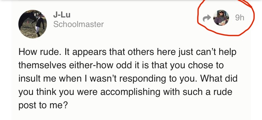This screenshot has height=120, width=262.
Task: Click the final line "post to me?"
Action: [x=43, y=105]
